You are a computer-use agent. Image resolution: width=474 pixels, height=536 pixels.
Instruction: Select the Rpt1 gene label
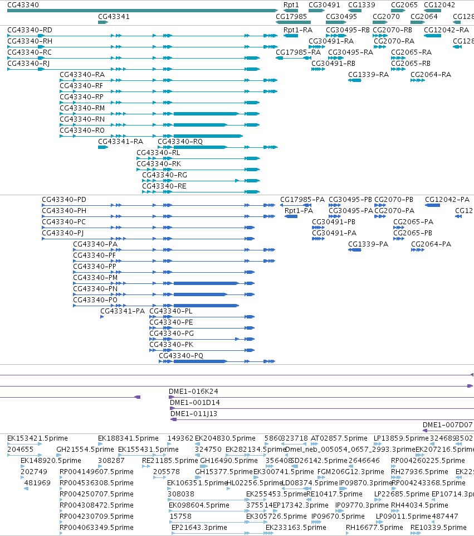(x=291, y=5)
